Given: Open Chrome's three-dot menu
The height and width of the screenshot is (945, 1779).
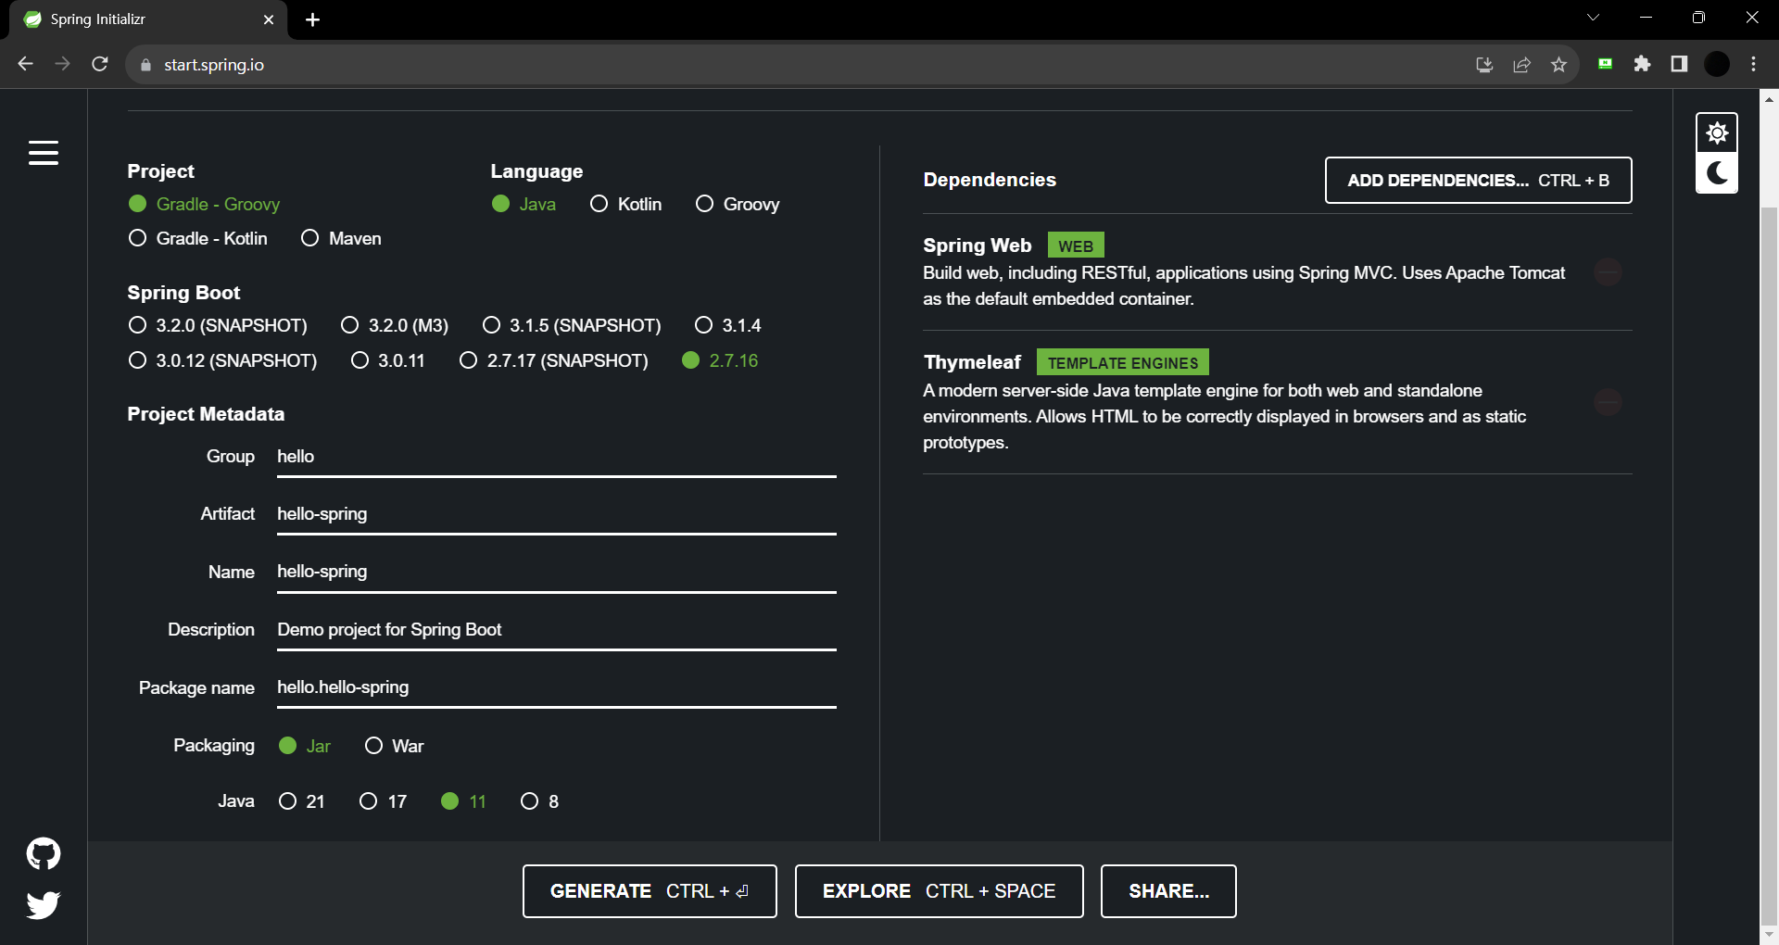Looking at the screenshot, I should [x=1753, y=64].
